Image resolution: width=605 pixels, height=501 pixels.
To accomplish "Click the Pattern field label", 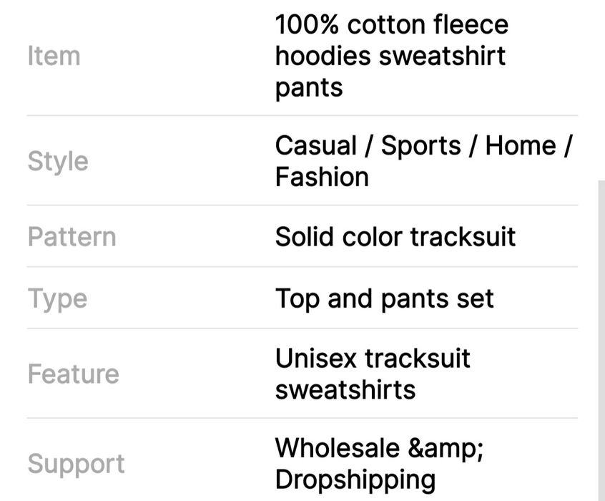I will [72, 236].
